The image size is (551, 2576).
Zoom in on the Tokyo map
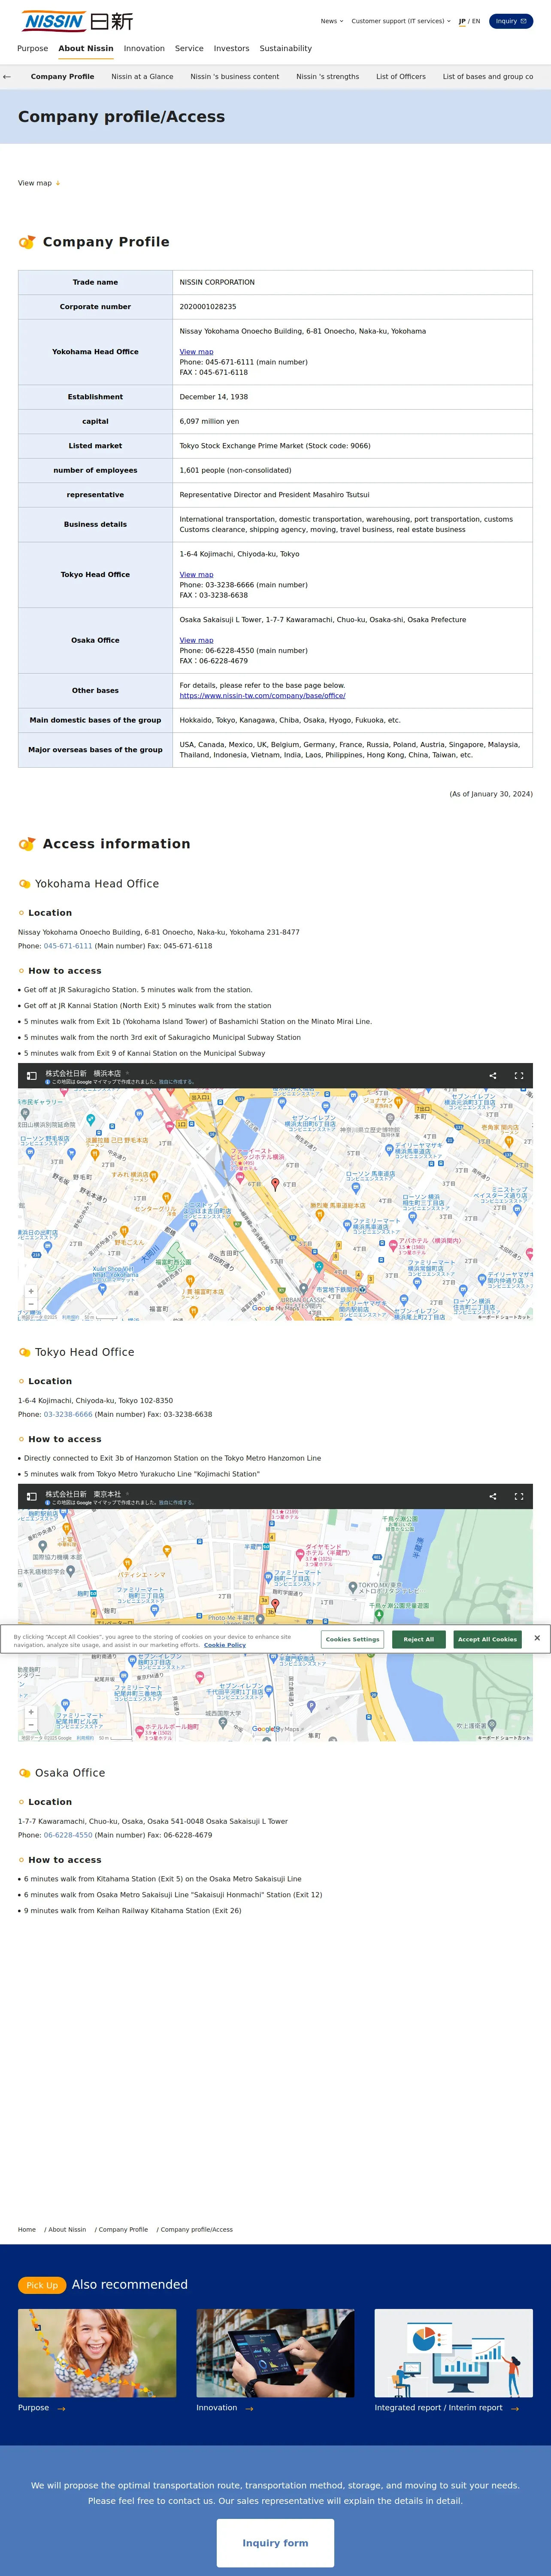(x=31, y=1712)
